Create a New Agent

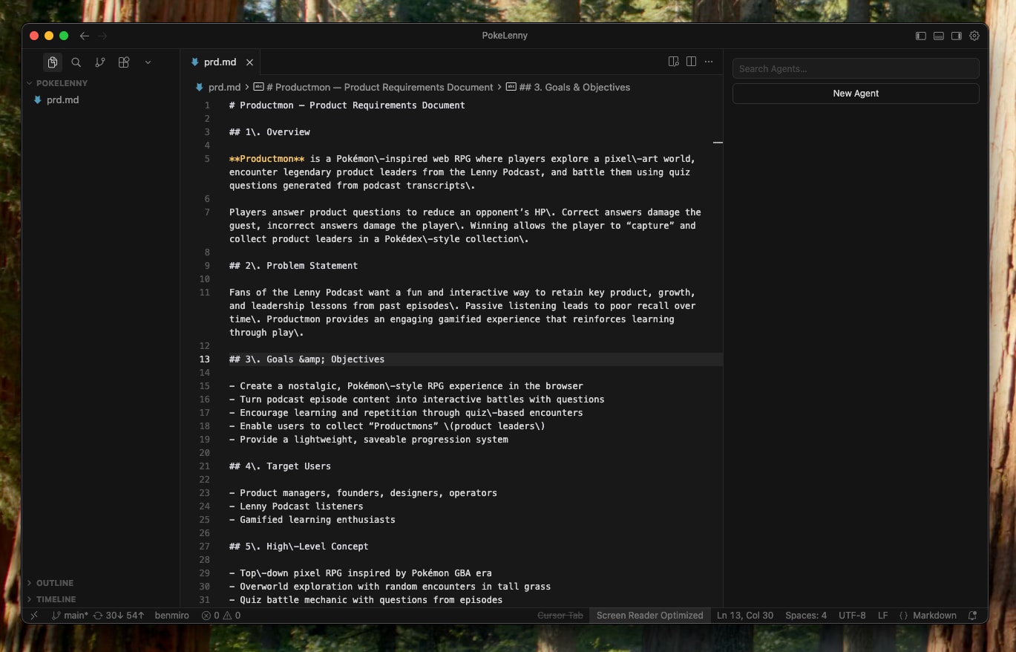point(856,93)
